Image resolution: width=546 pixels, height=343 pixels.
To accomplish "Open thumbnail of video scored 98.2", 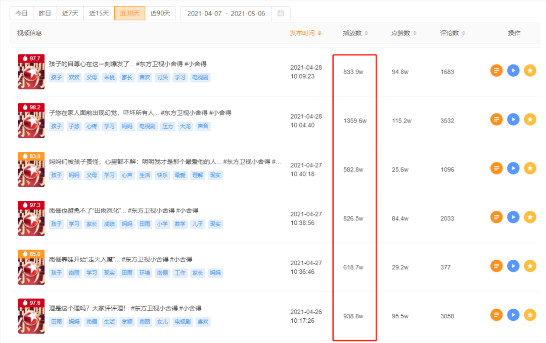I will pyautogui.click(x=31, y=121).
